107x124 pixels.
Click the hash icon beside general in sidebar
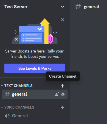(x=7, y=94)
